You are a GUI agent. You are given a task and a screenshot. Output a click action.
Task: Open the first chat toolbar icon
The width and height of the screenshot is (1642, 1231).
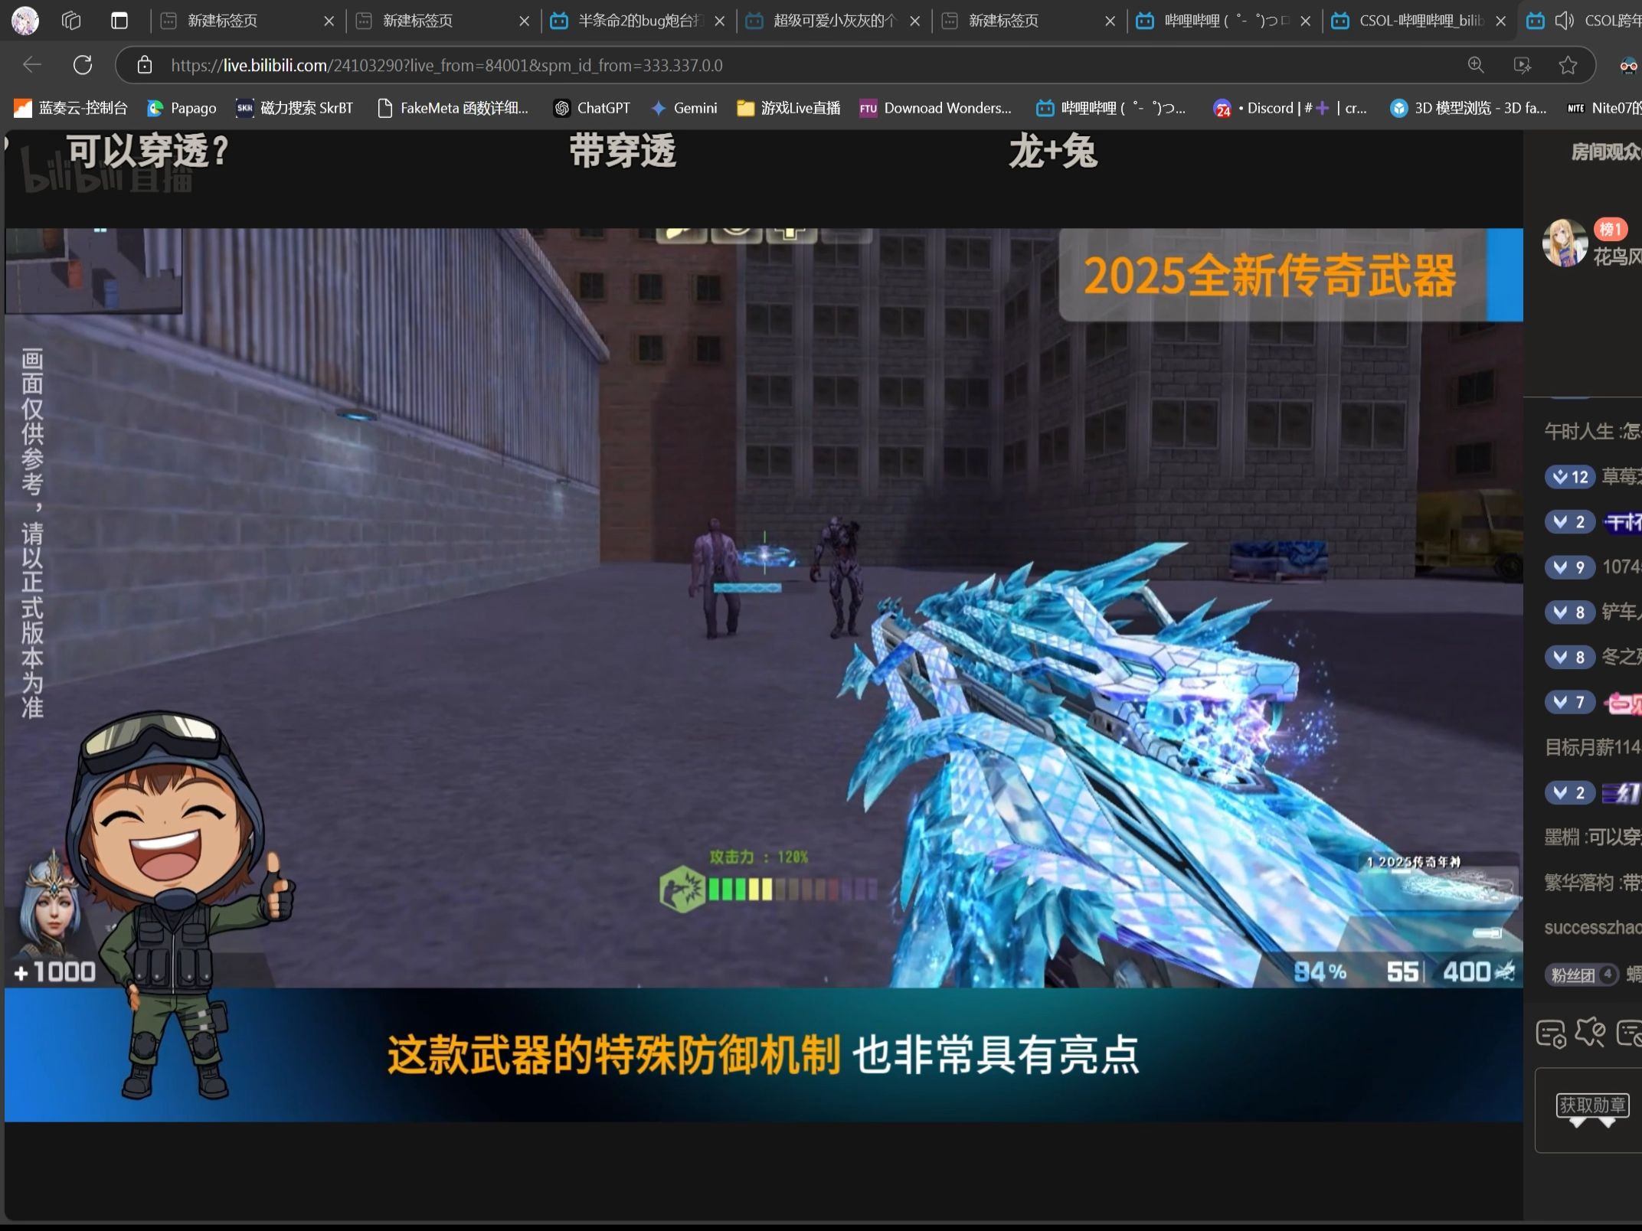(x=1551, y=1033)
